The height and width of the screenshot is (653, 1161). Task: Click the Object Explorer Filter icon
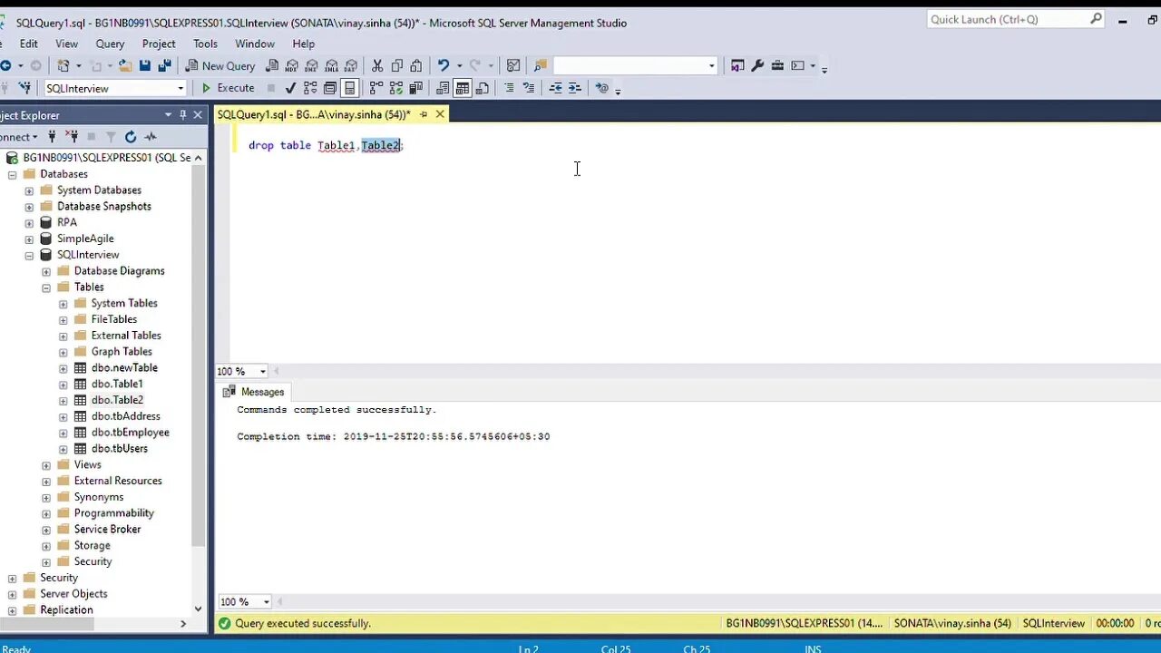click(111, 137)
